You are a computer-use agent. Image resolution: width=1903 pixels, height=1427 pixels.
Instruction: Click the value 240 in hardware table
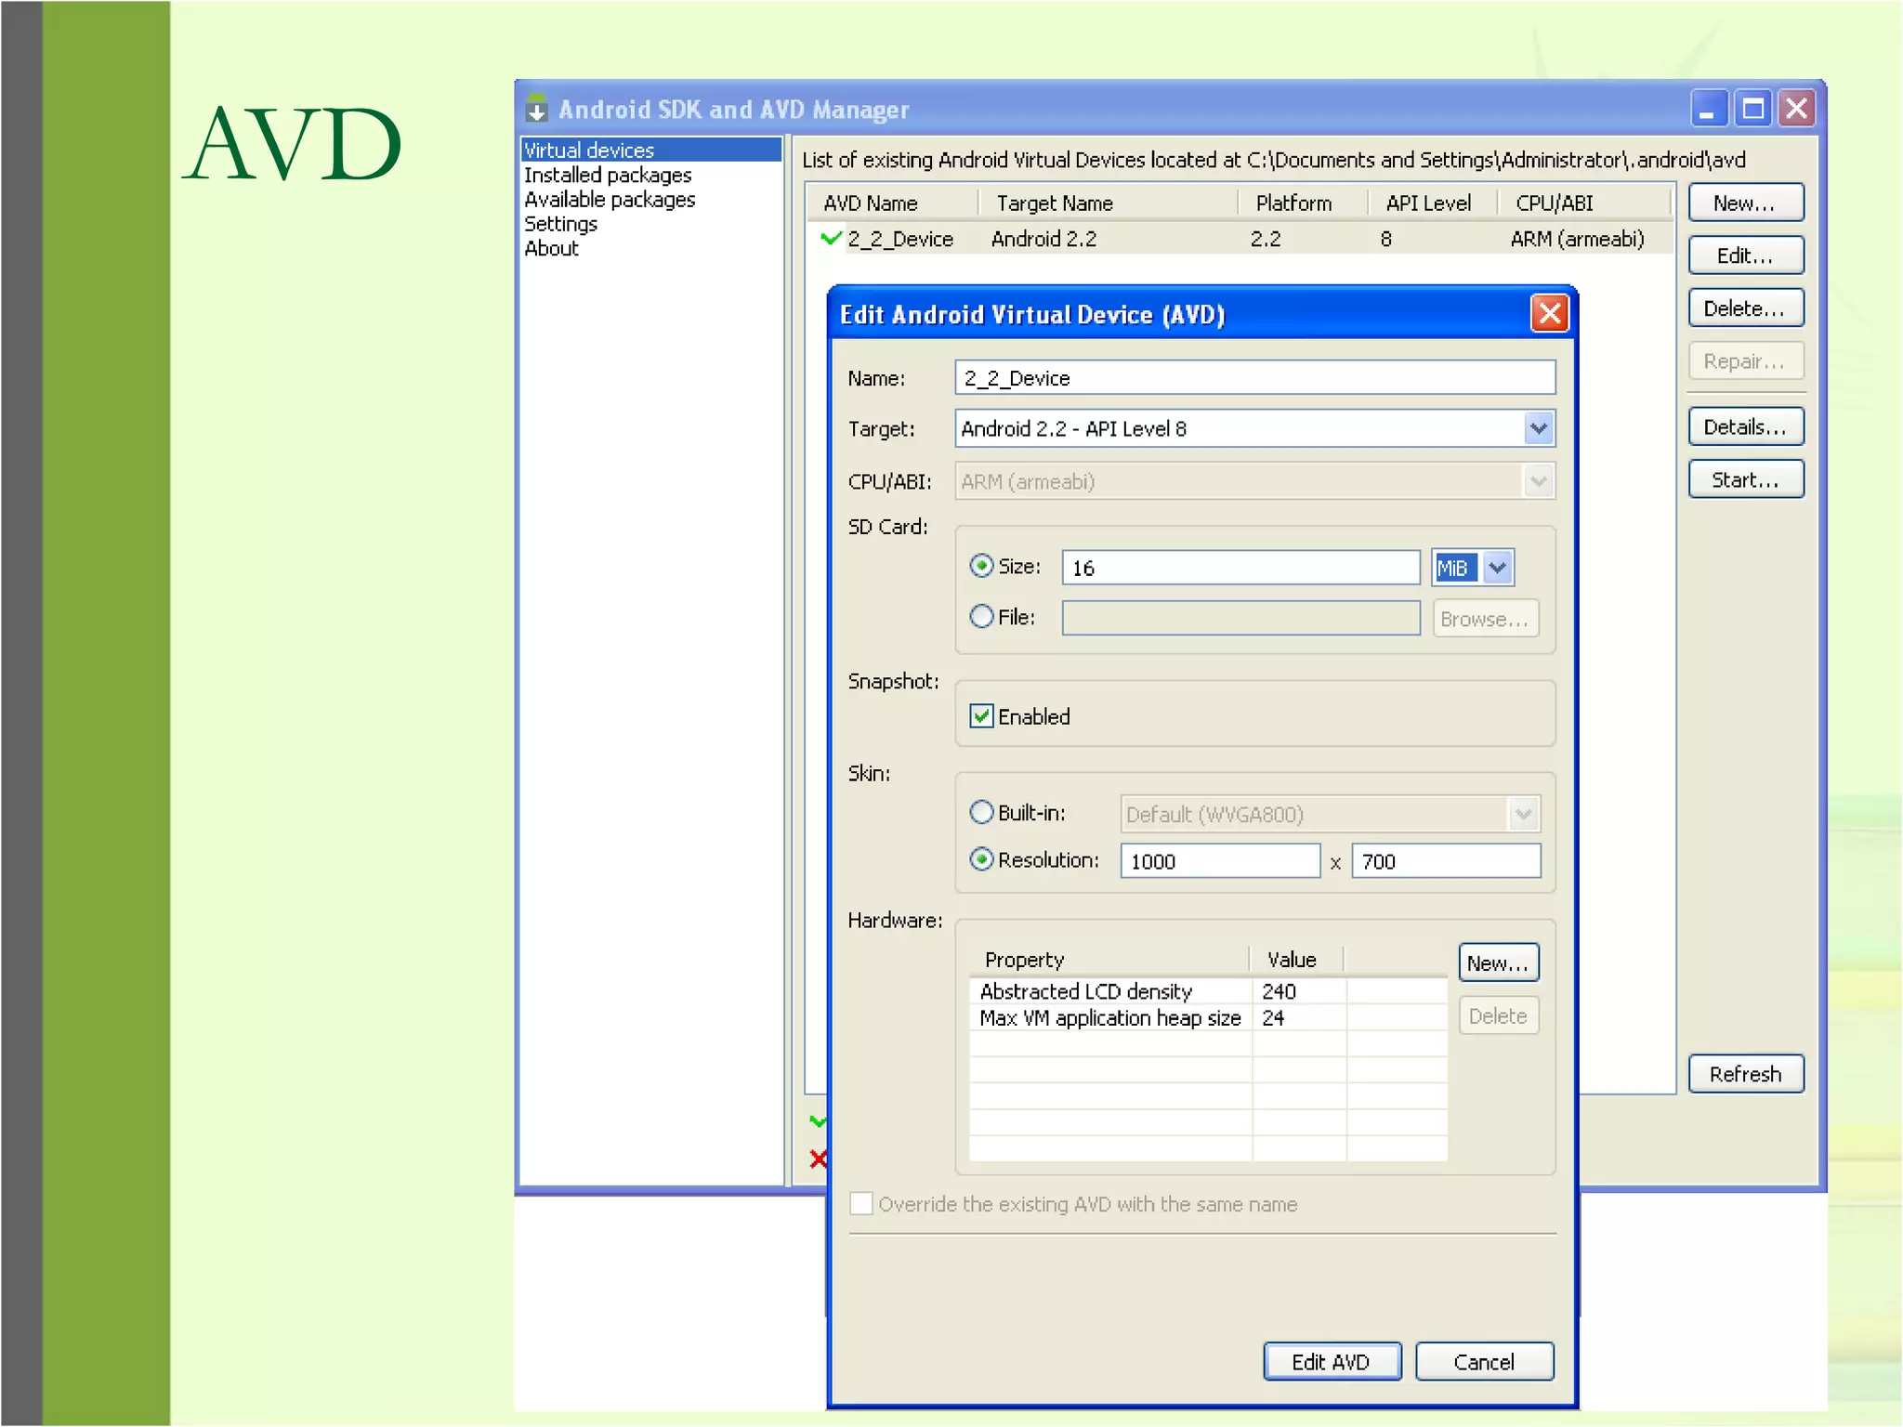[1280, 991]
